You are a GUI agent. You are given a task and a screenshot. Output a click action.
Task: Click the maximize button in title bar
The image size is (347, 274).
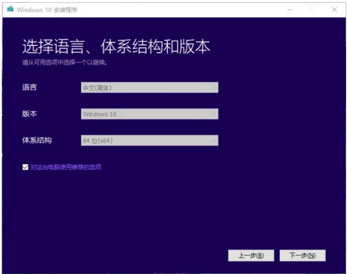(x=312, y=10)
